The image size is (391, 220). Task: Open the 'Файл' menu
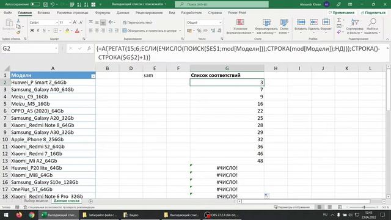click(x=8, y=12)
